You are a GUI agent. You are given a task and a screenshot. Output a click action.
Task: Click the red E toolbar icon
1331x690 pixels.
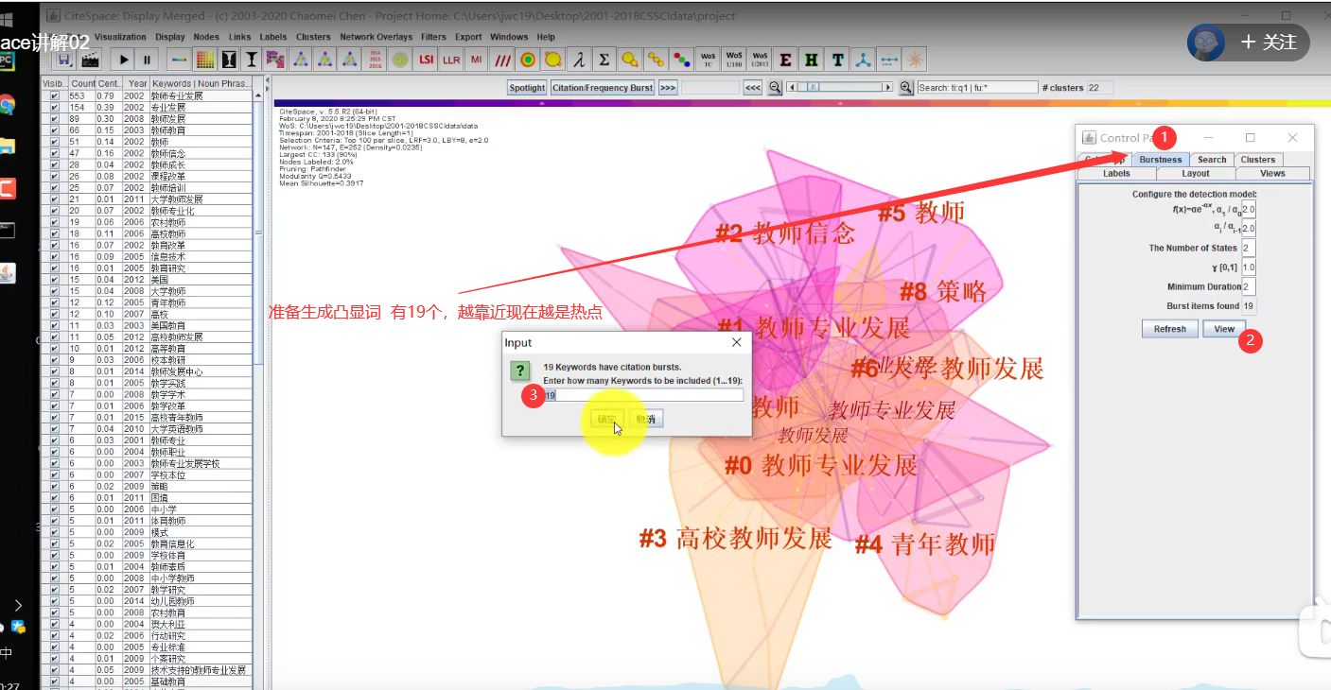point(785,60)
